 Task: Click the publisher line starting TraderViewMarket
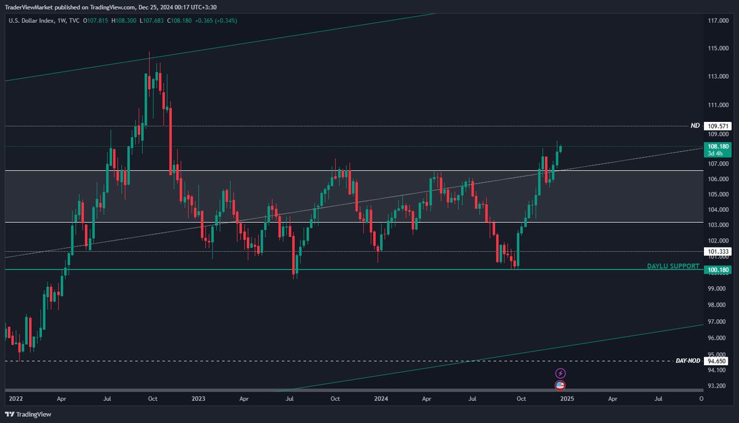point(110,7)
